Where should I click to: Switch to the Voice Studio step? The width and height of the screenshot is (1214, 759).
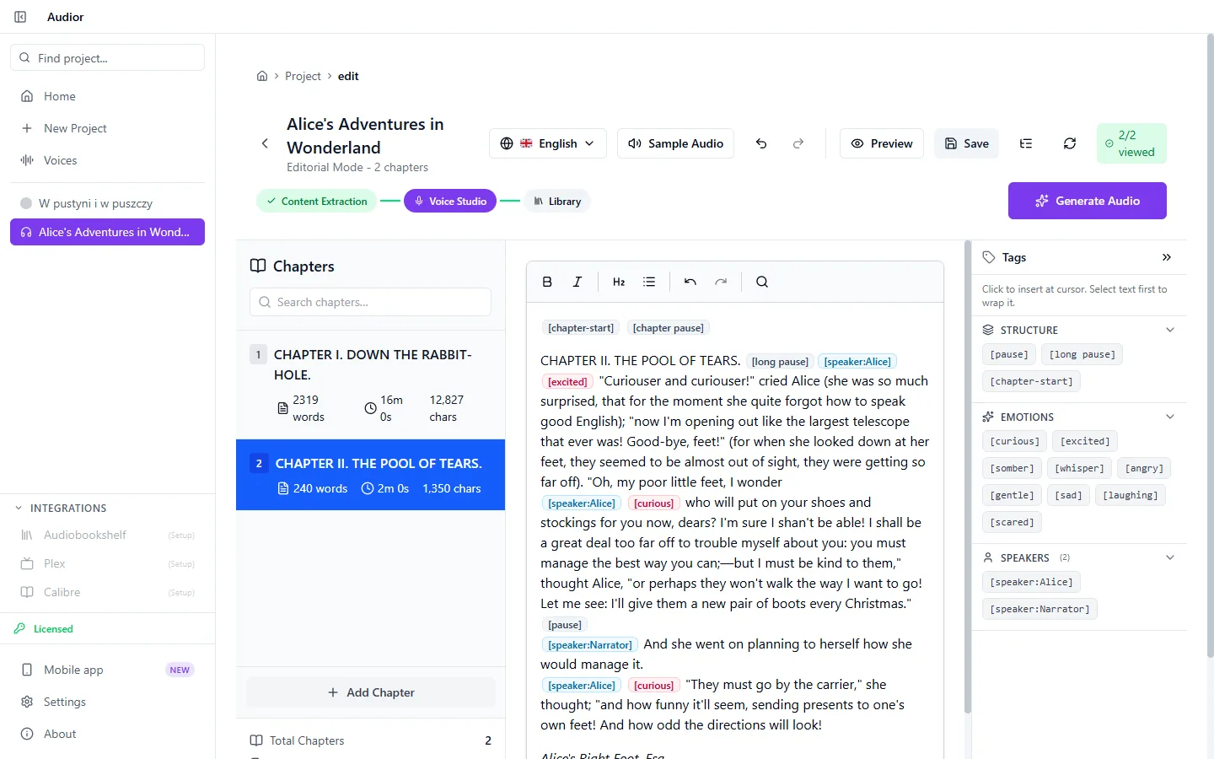point(450,202)
